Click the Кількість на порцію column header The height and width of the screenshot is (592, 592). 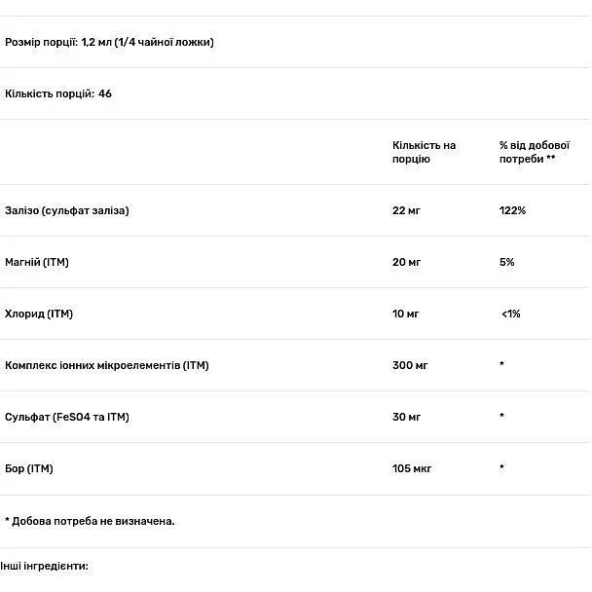(x=424, y=152)
